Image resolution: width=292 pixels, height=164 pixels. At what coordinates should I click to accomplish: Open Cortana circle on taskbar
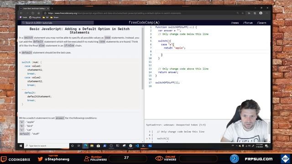73,146
